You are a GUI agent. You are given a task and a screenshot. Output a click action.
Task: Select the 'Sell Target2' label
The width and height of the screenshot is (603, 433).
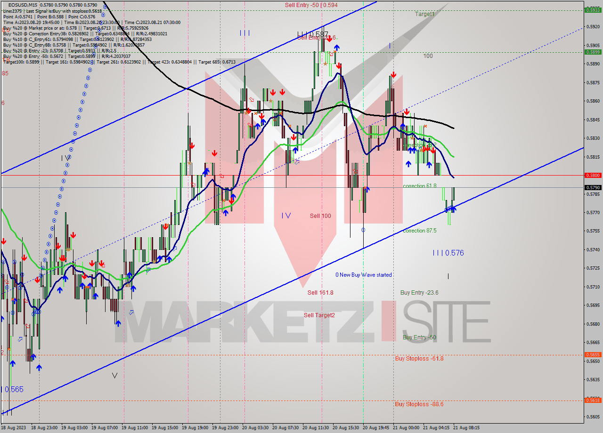click(x=319, y=315)
